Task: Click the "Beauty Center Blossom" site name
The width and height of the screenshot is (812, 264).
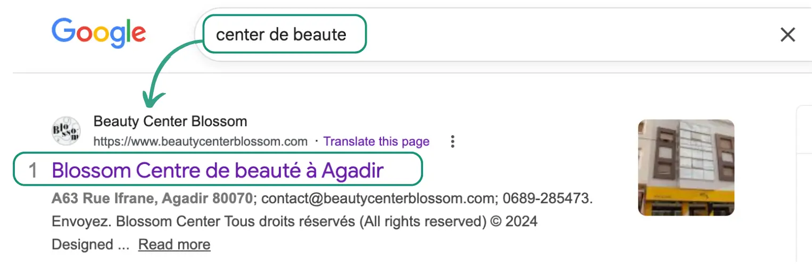Action: (x=170, y=121)
